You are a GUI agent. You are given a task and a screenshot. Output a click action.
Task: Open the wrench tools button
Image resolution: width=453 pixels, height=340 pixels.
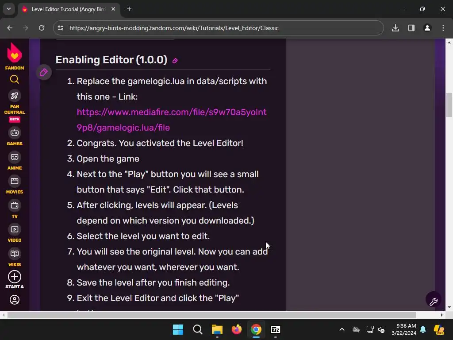tap(434, 300)
